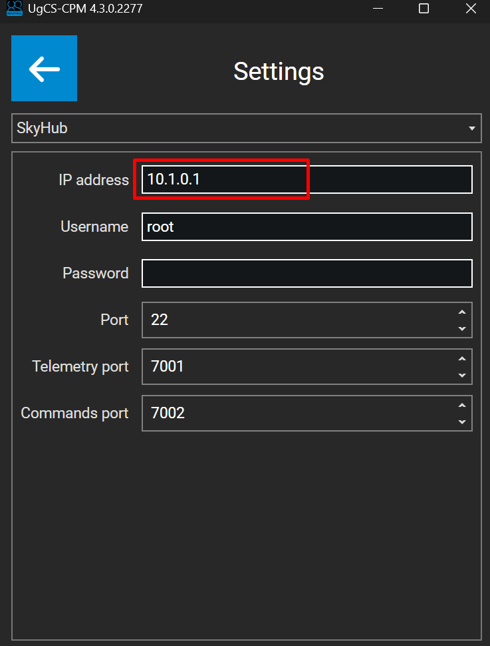490x646 pixels.
Task: Decrease Port value with down arrow
Action: (461, 328)
